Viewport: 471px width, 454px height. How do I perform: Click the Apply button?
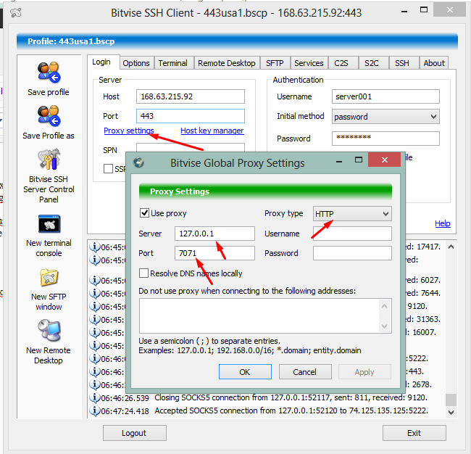point(364,372)
